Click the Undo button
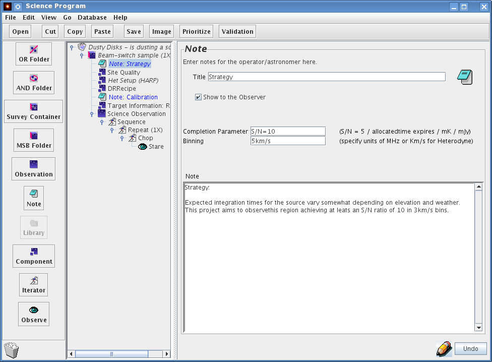Viewport: 492px width, 362px height. [x=470, y=349]
